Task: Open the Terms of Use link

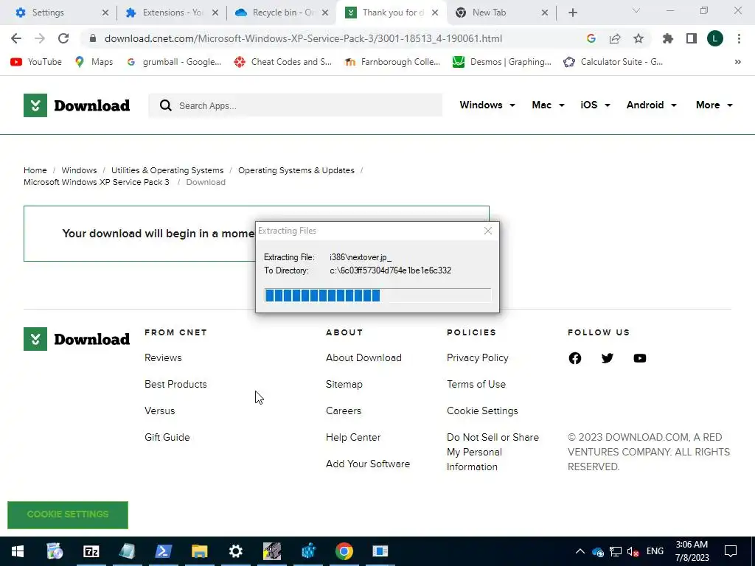Action: coord(476,385)
